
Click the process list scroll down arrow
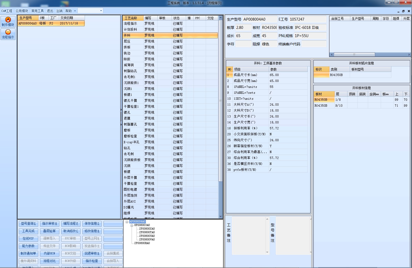220,216
